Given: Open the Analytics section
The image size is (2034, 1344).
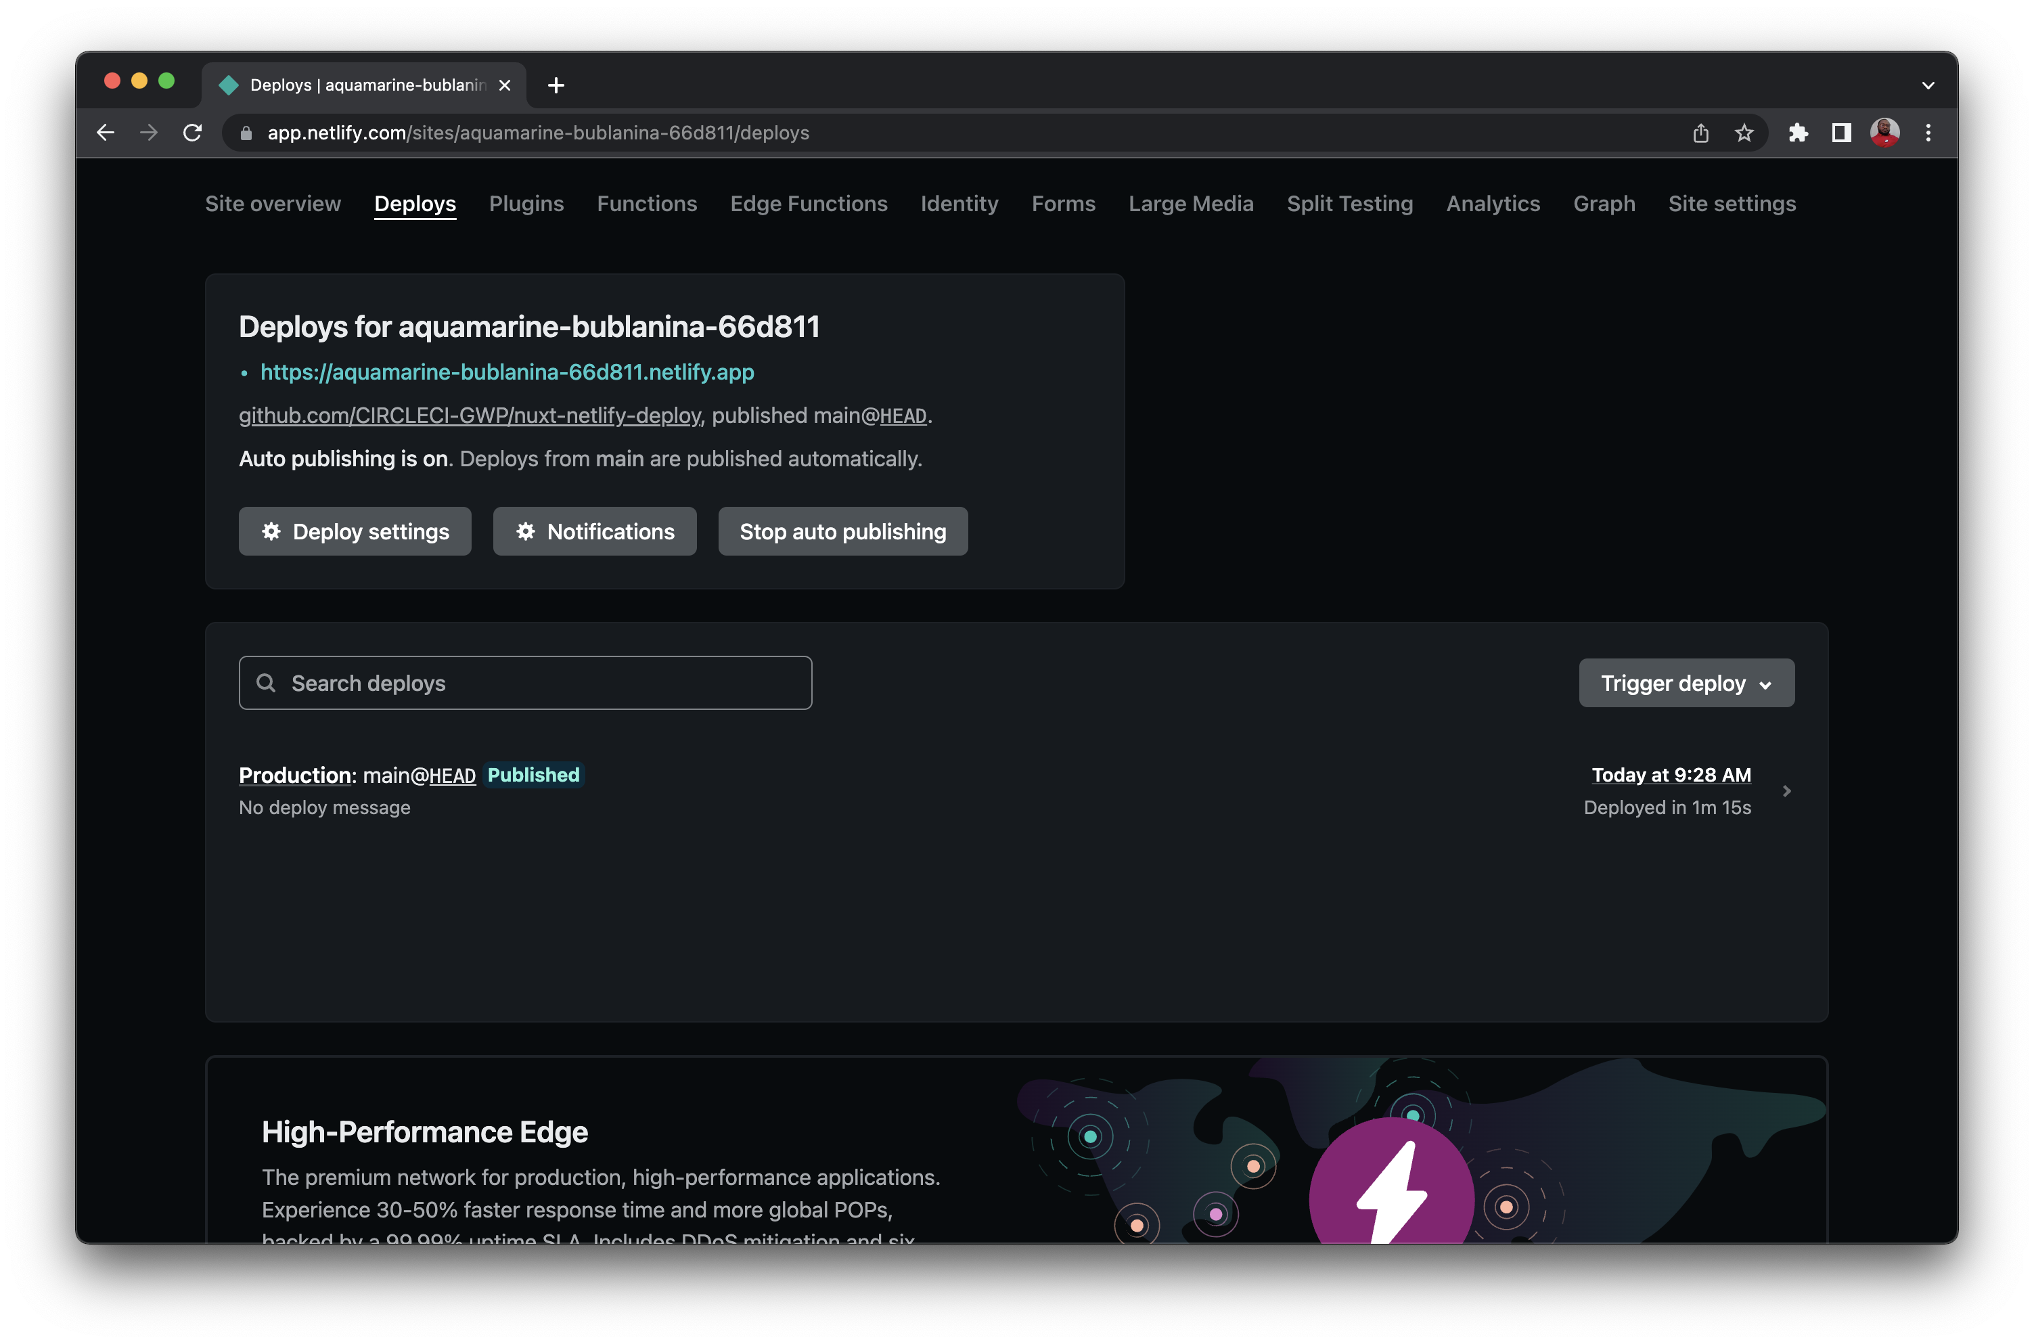Looking at the screenshot, I should pos(1493,204).
